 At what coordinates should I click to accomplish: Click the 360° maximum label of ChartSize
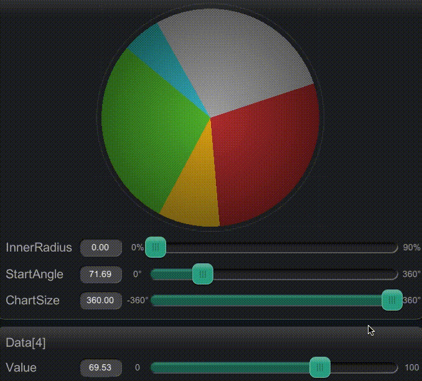pyautogui.click(x=412, y=300)
